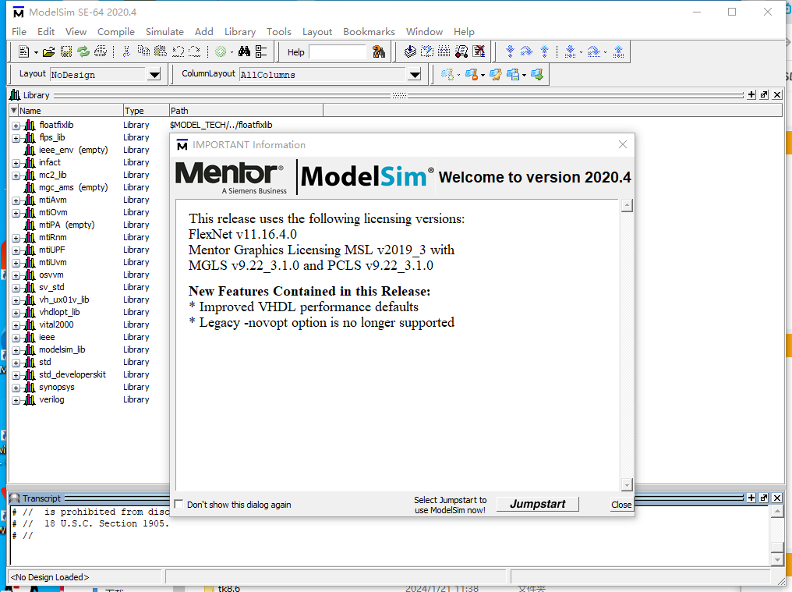Click the $MODEL_TECH/../floatfixlib path text
Viewport: 792px width, 592px height.
tap(221, 125)
